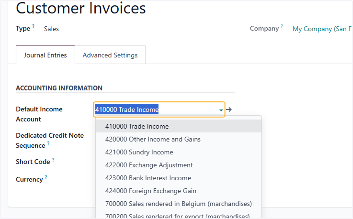This screenshot has width=353, height=219.
Task: Show help tooltip beside Short Code
Action: (53, 159)
